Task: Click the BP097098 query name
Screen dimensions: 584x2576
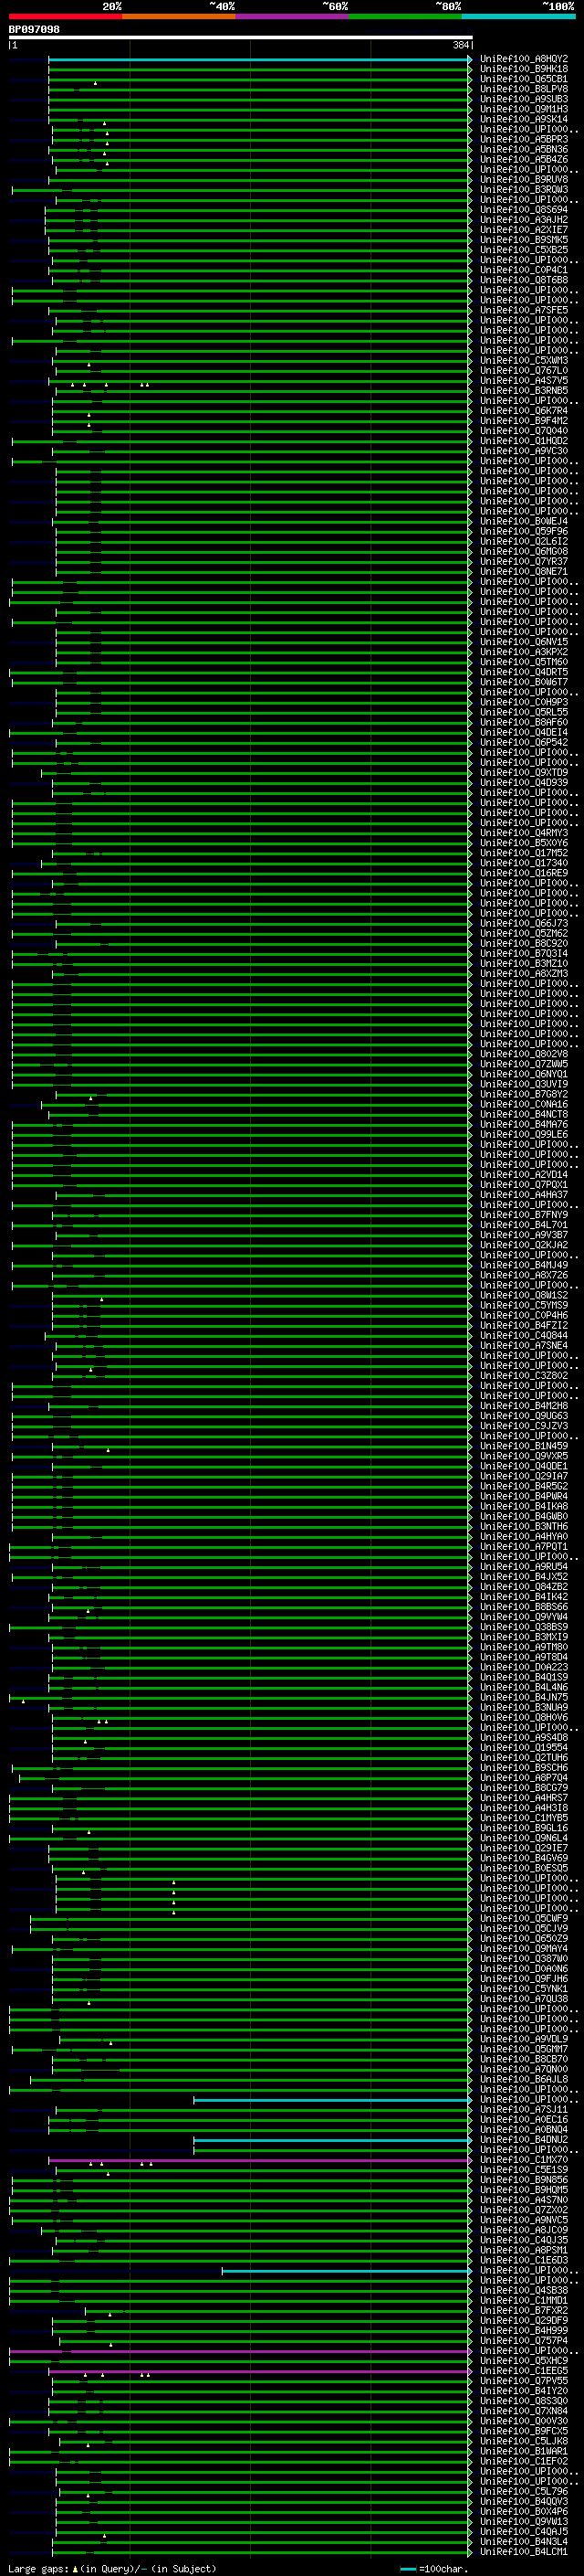Action: (34, 29)
